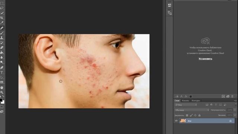Select the Blur drop tool
Viewport: 238px width, 134px height.
click(x=1, y=57)
